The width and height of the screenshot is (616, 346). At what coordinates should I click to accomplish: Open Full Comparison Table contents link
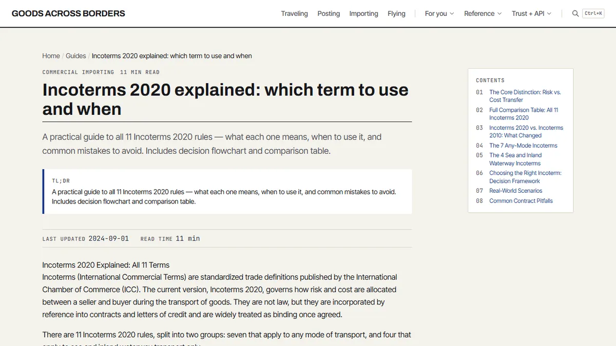pyautogui.click(x=524, y=114)
